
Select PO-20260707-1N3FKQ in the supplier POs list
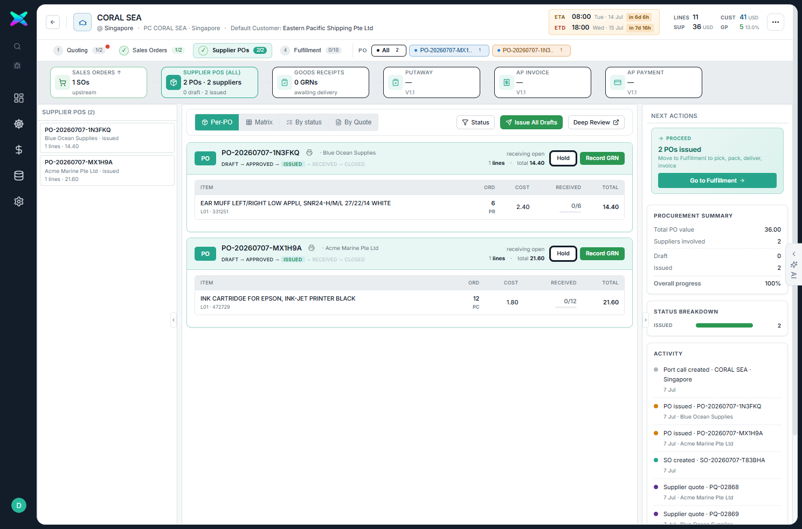point(107,138)
